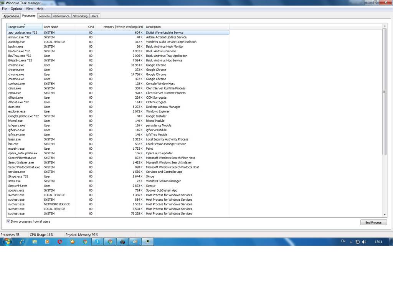Open the View menu
The width and height of the screenshot is (393, 304).
pos(29,9)
